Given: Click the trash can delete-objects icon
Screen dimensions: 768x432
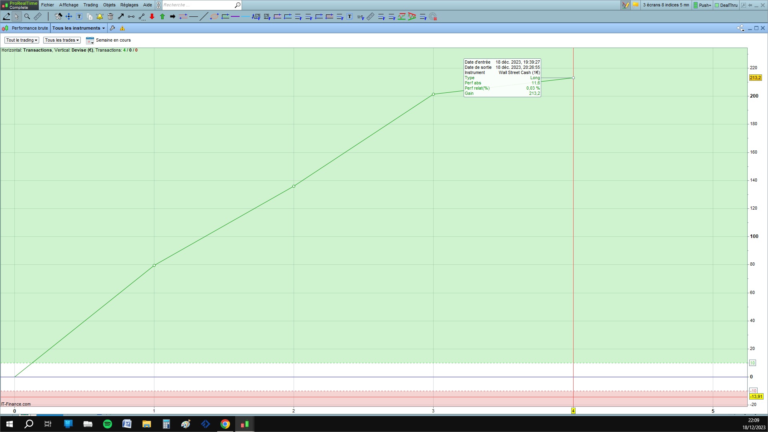Looking at the screenshot, I should [110, 16].
